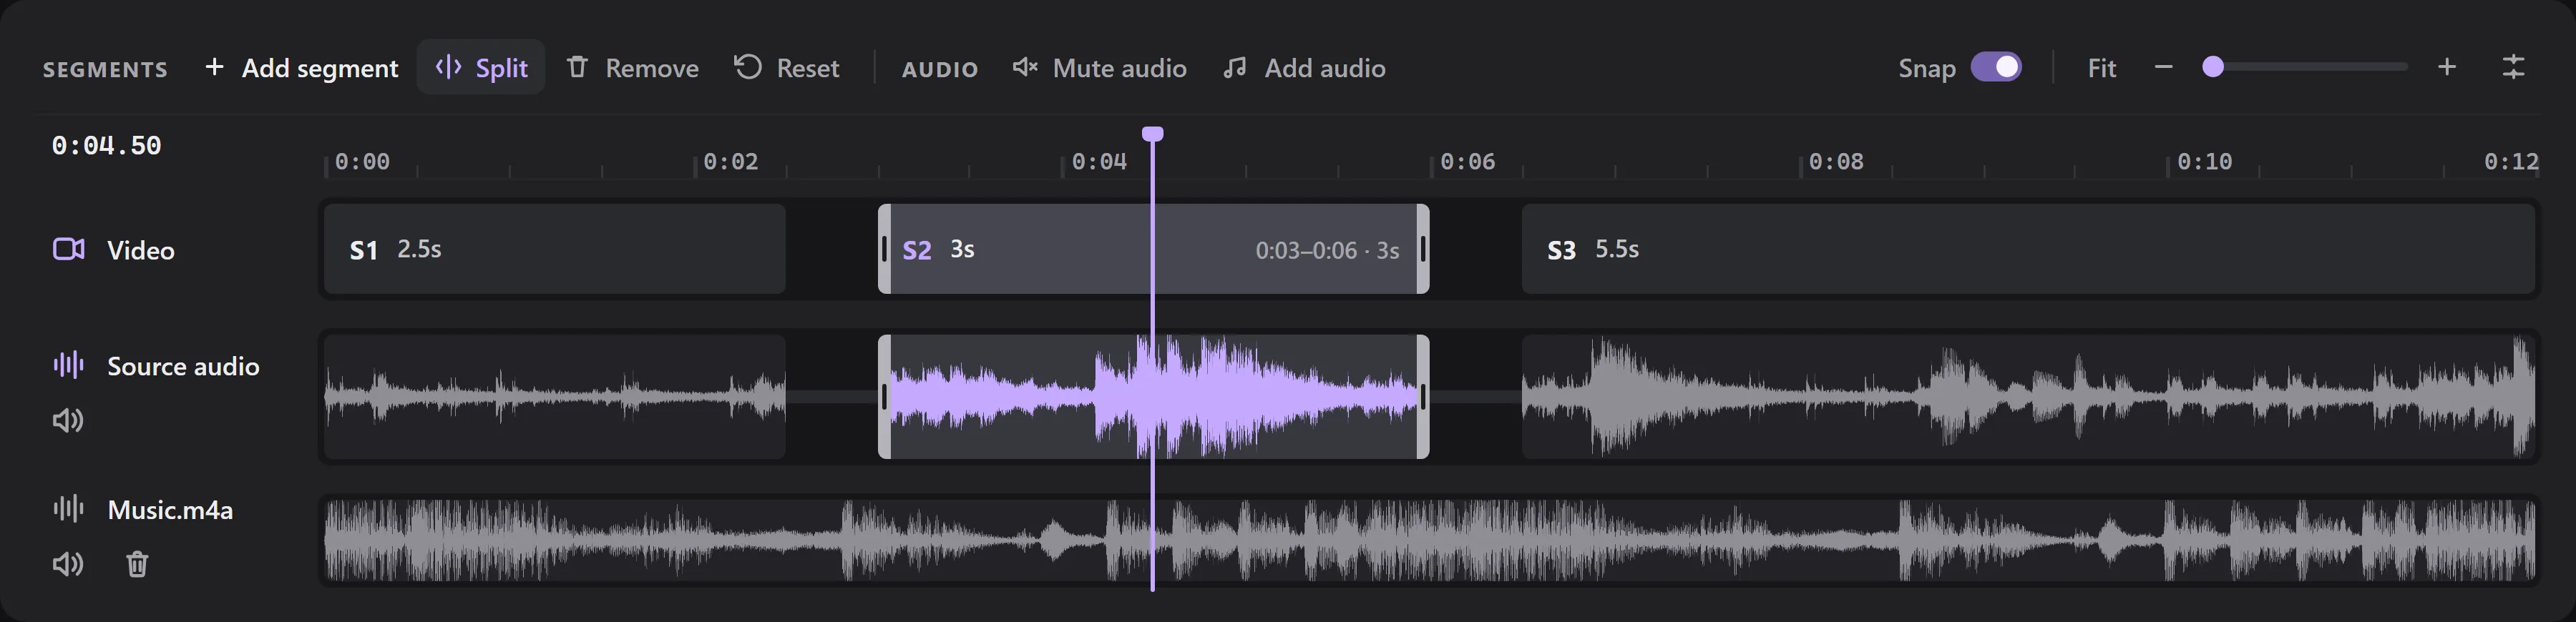Click the S3 source audio waveform
This screenshot has height=622, width=2576.
pos(2028,396)
